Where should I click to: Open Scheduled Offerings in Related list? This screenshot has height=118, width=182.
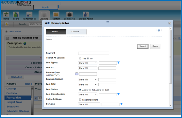pos(18,111)
